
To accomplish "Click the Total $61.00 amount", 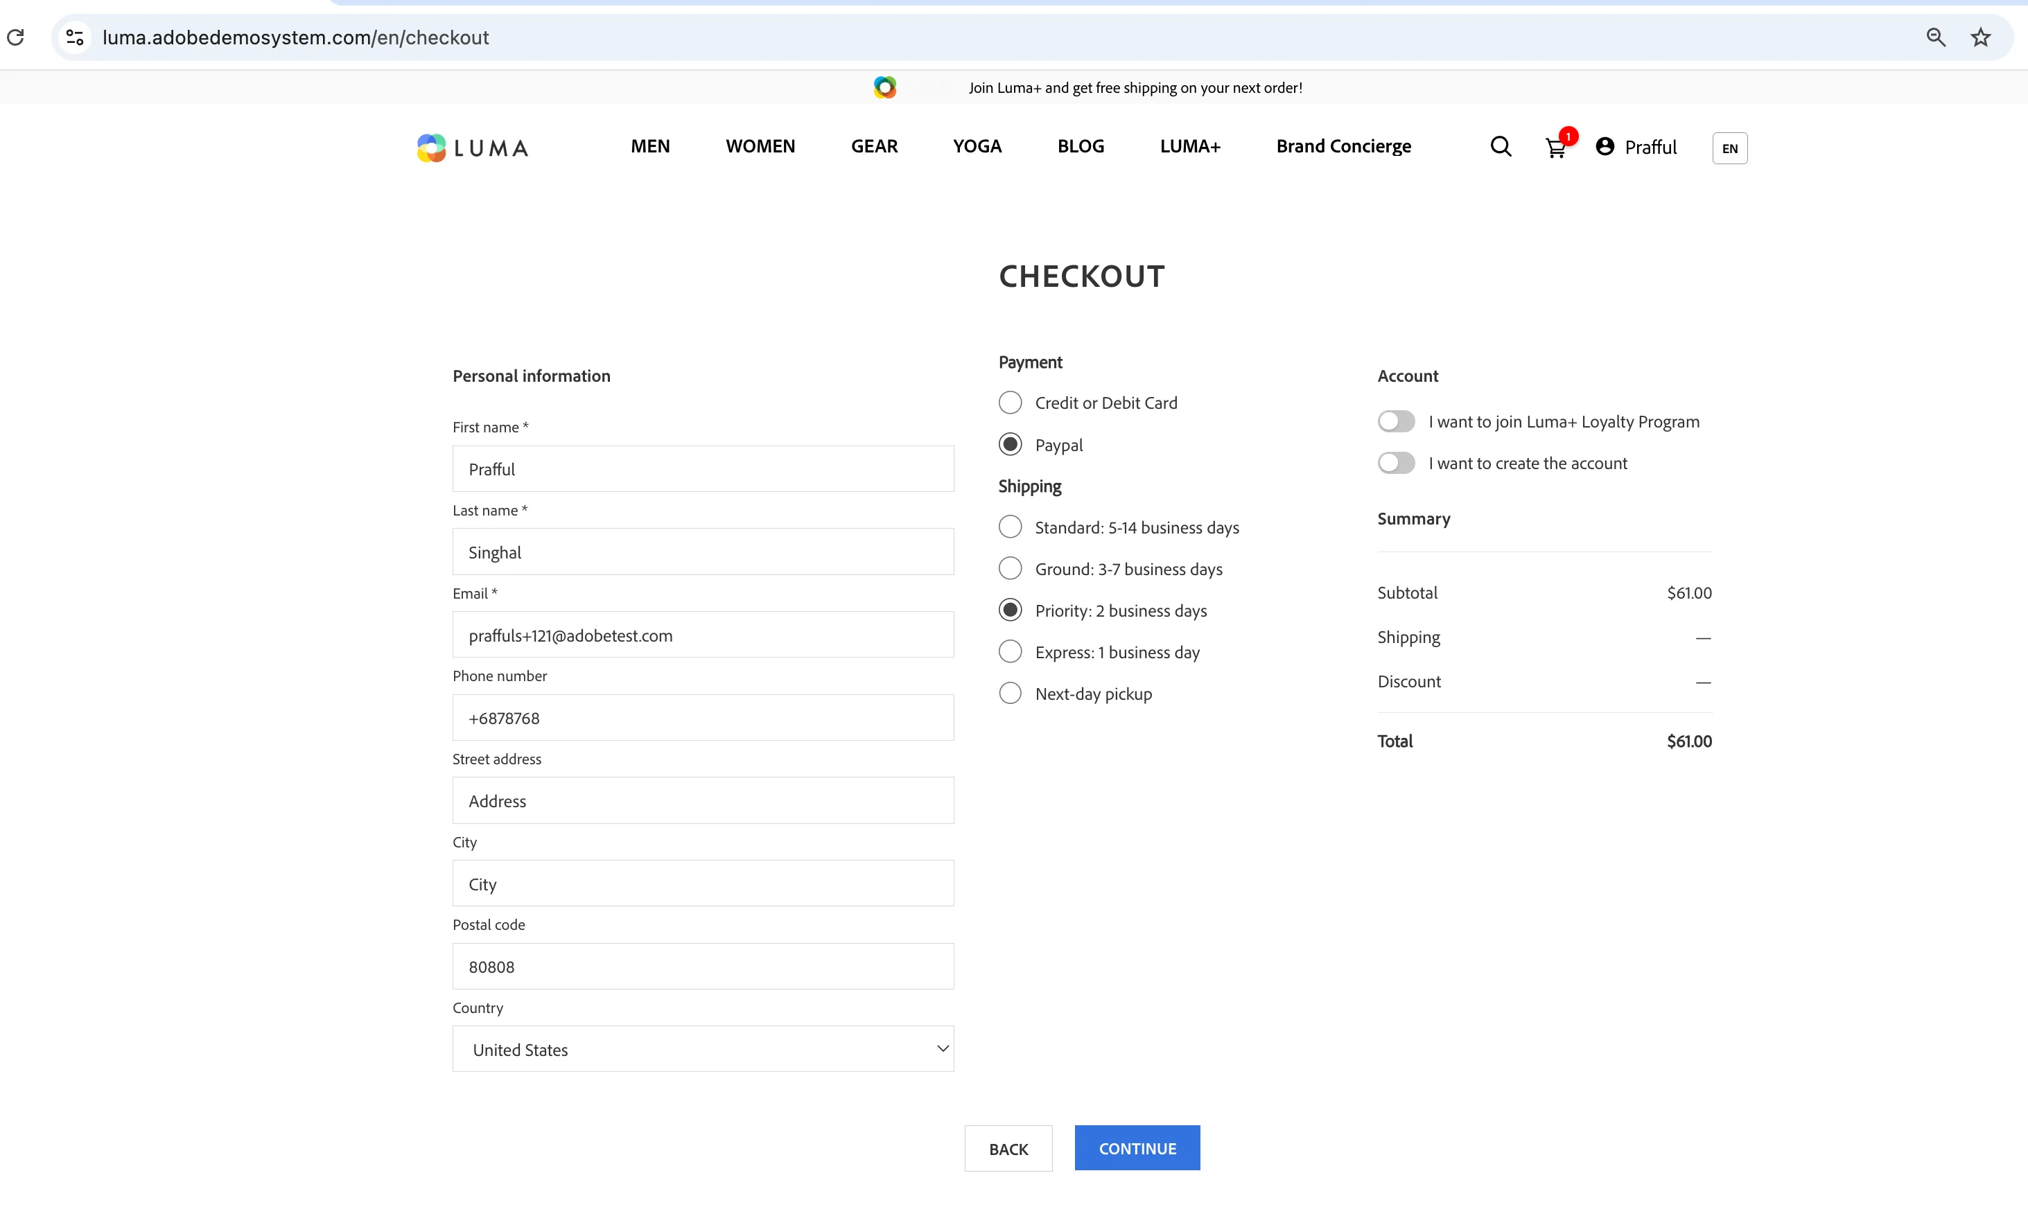I will (x=1689, y=741).
